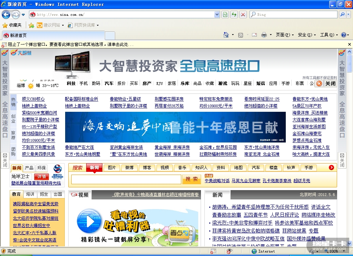This screenshot has width=353, height=256.
Task: Click the Sina search text field
Action: pyautogui.click(x=126, y=179)
